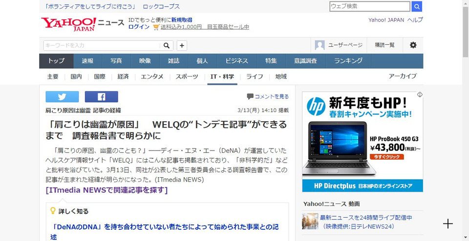Open the アーカイブ link

point(403,76)
